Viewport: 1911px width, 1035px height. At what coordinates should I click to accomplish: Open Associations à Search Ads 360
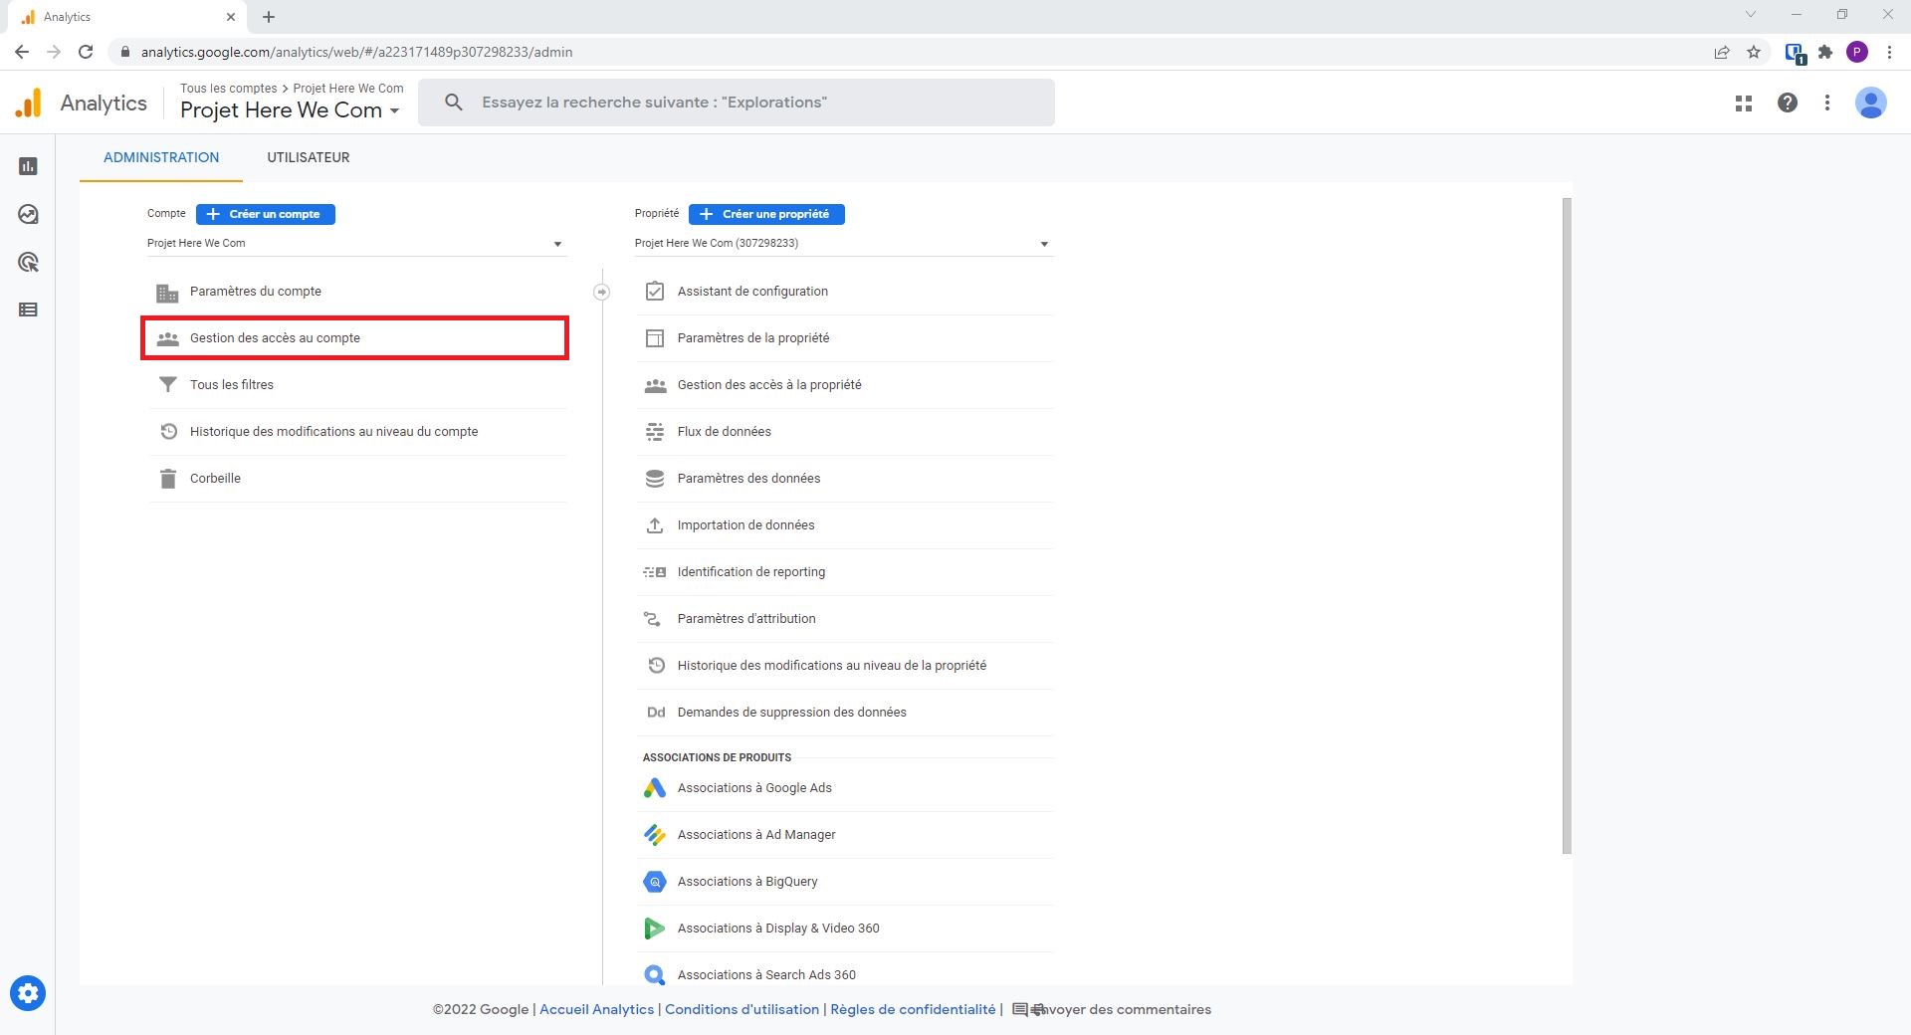coord(846,975)
